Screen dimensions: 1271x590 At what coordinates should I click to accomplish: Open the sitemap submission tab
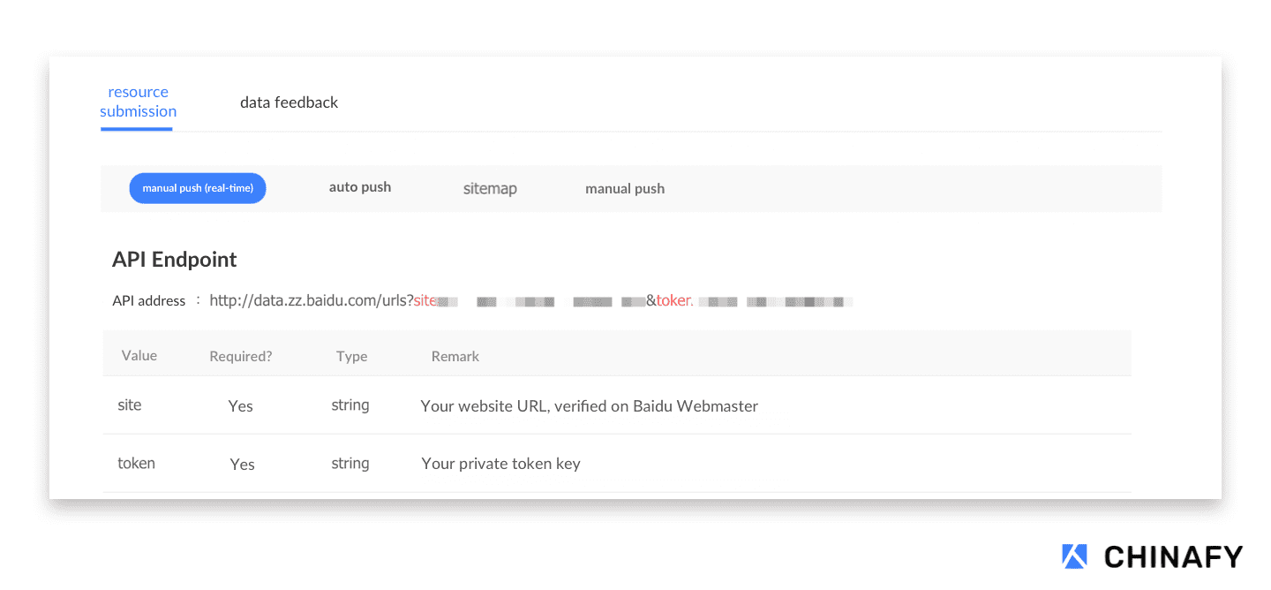[490, 189]
